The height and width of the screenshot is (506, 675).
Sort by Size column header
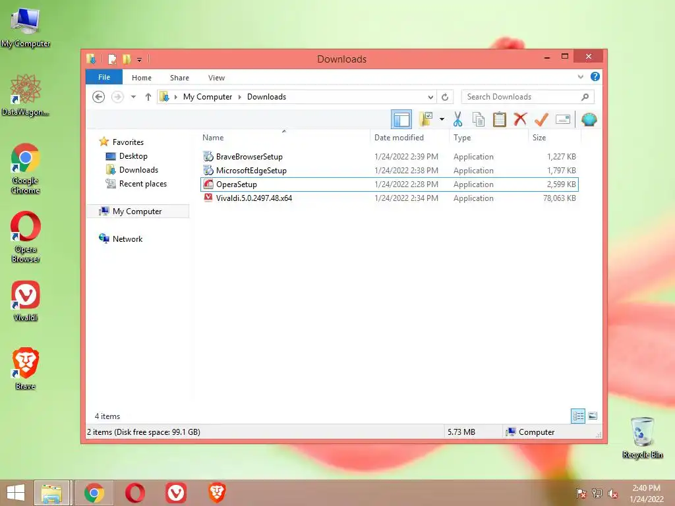point(539,137)
